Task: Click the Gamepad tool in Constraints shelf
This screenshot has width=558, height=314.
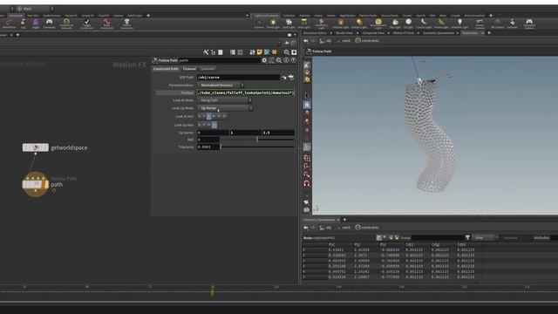Action: [x=49, y=24]
